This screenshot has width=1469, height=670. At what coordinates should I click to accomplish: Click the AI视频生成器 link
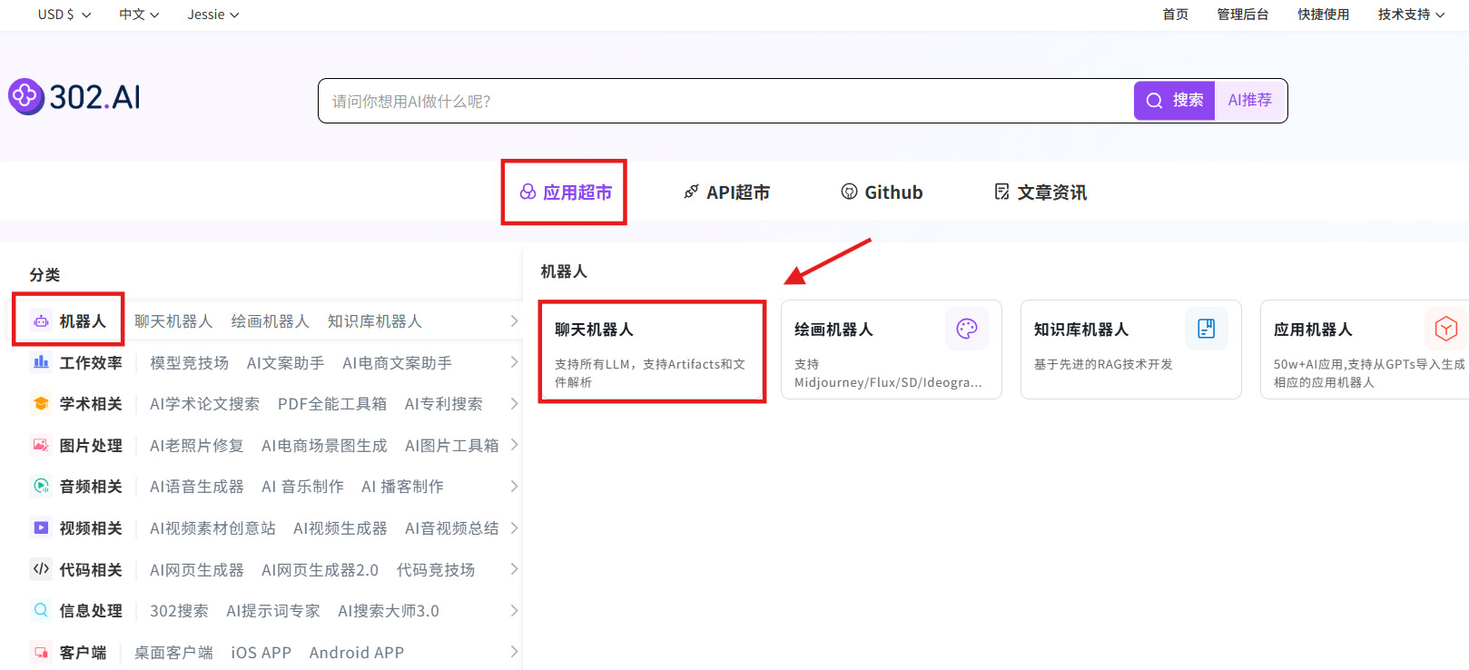point(340,527)
